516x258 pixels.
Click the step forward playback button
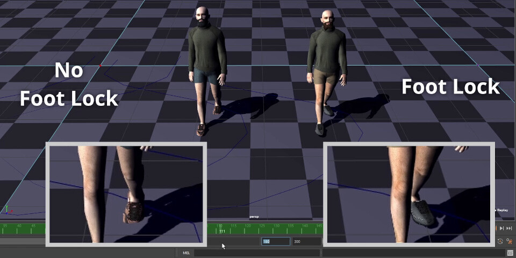click(x=501, y=228)
